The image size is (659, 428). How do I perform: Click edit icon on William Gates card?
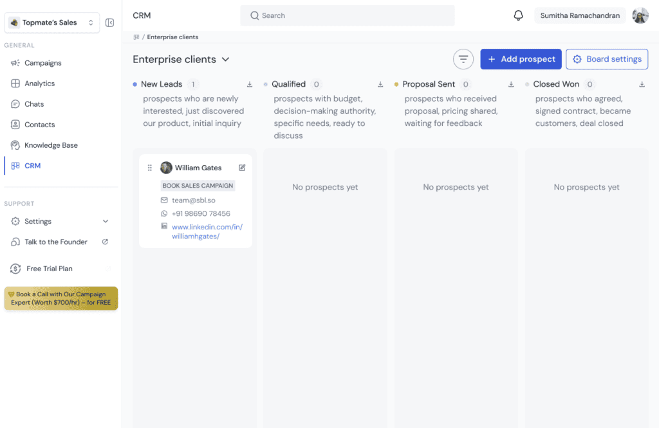click(x=242, y=168)
